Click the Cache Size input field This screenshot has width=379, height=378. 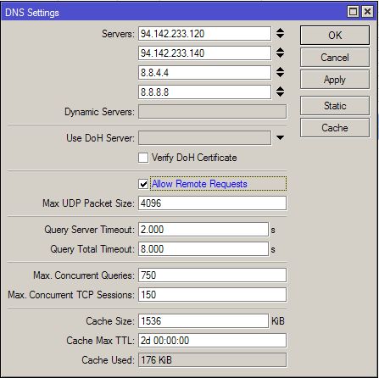pos(203,321)
